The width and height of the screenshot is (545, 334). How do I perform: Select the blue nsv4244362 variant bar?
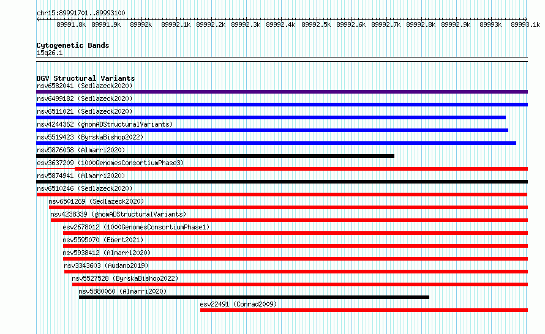[x=272, y=130]
